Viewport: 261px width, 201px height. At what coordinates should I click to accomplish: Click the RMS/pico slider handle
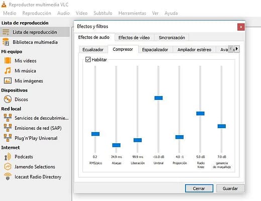[96, 134]
